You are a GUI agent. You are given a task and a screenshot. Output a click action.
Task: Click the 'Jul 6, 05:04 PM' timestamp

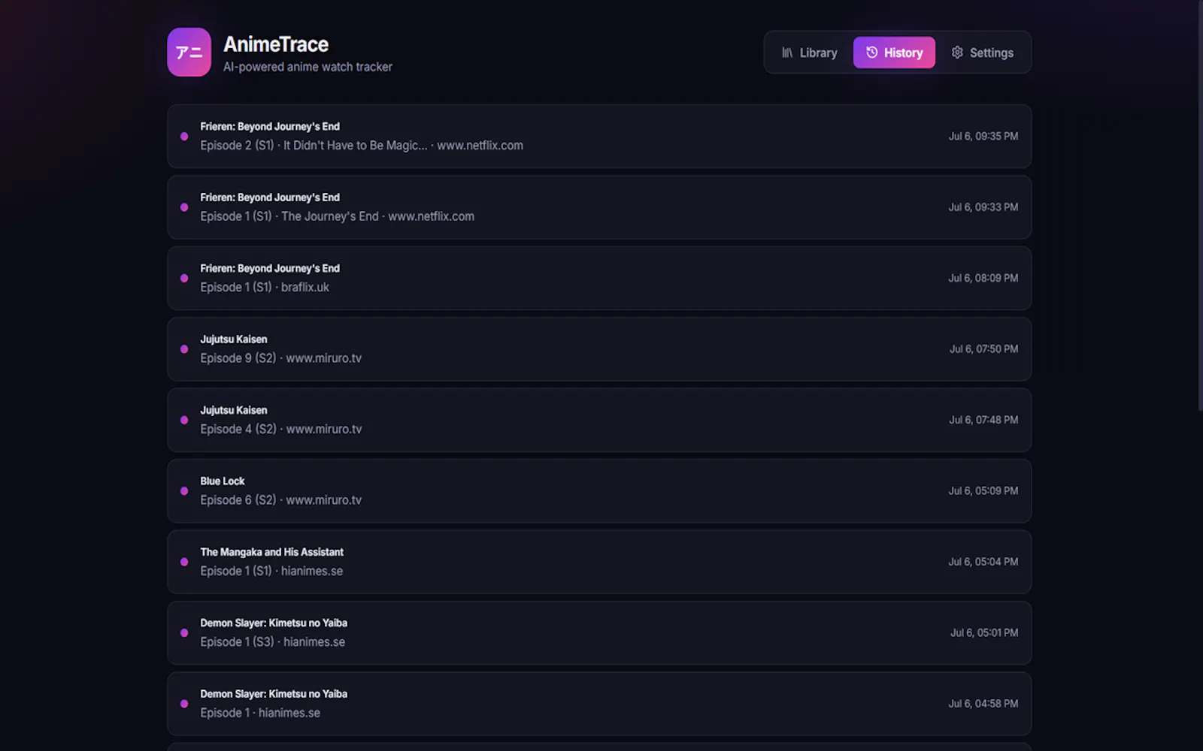983,562
